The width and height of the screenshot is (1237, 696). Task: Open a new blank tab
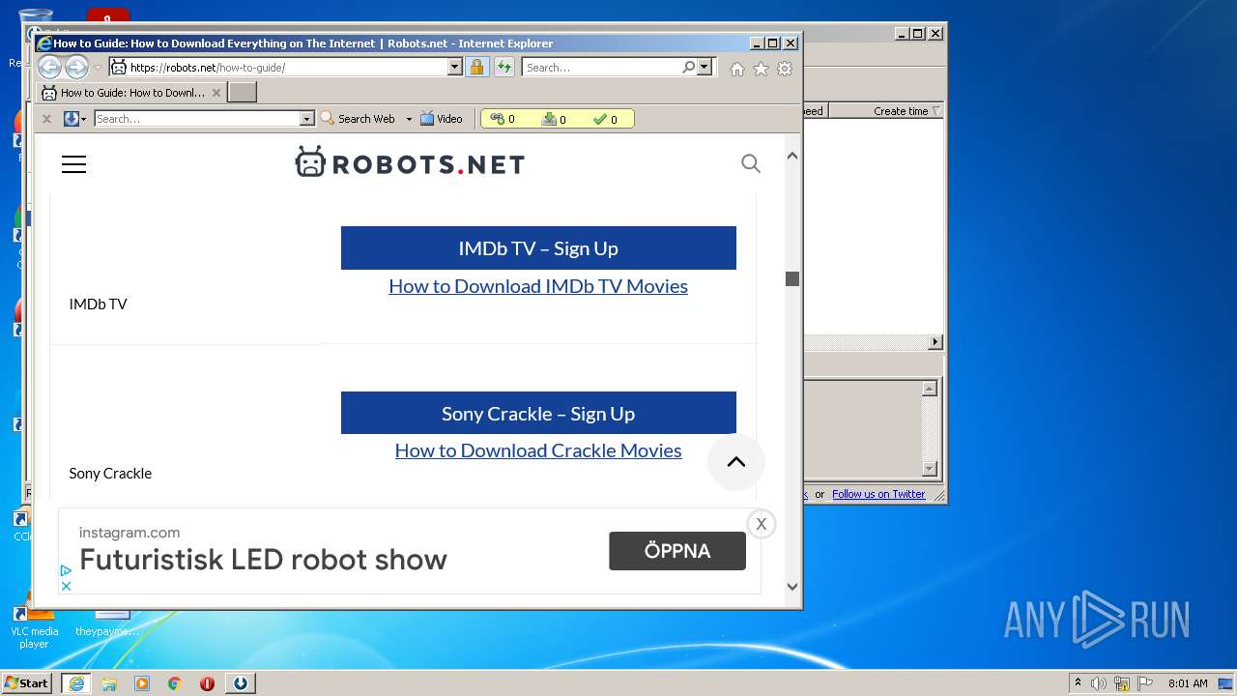pyautogui.click(x=242, y=92)
